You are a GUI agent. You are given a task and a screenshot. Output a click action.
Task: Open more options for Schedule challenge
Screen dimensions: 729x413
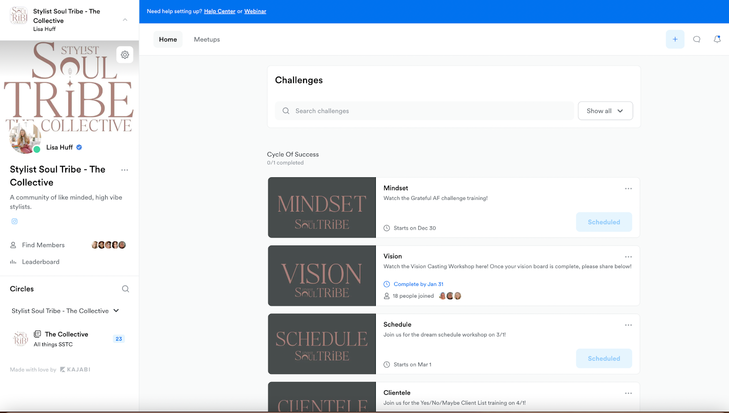click(628, 325)
